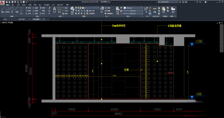Toggle the layer freeze sun icon
224x118 pixels.
point(79,8)
